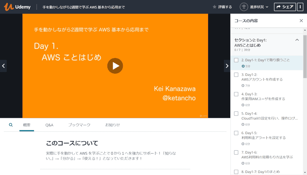Go to next lecture arrow

227,66
